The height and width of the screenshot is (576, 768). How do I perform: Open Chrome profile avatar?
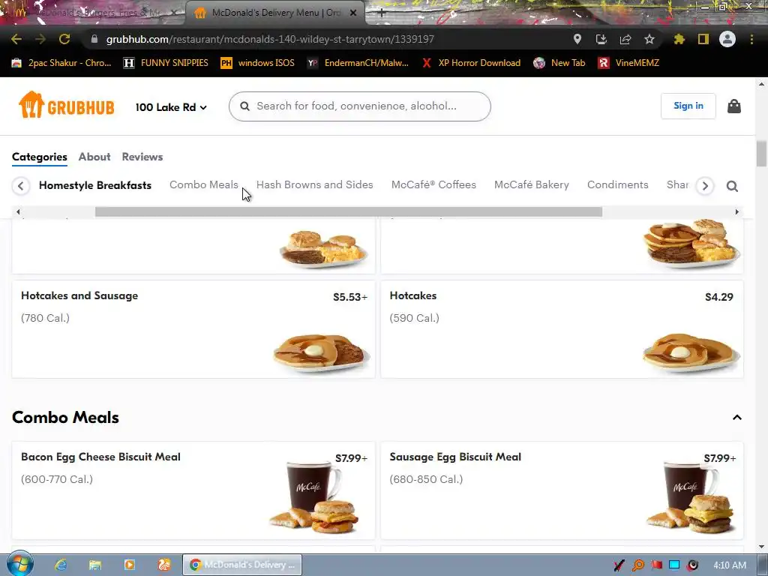tap(727, 39)
